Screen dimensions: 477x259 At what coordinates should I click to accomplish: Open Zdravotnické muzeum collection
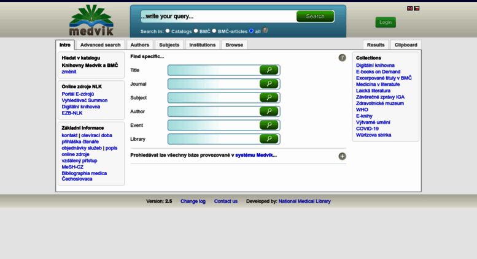coord(380,103)
